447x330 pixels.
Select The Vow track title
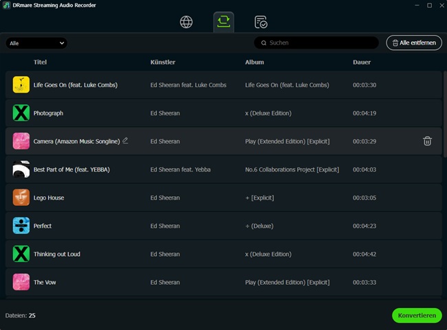(45, 282)
